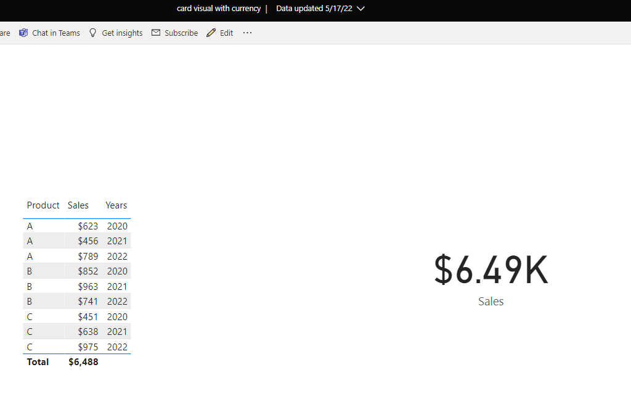Click the $6,488 total value
The image size is (631, 404).
83,362
